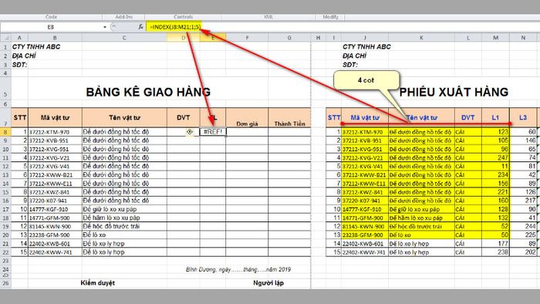Select the row 8 header

[5, 132]
